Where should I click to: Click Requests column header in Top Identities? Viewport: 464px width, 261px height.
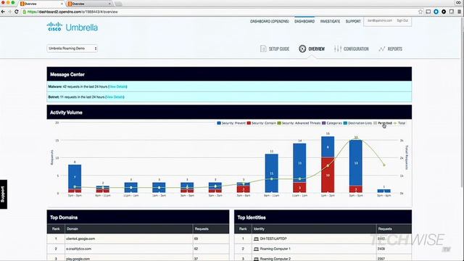[394, 229]
